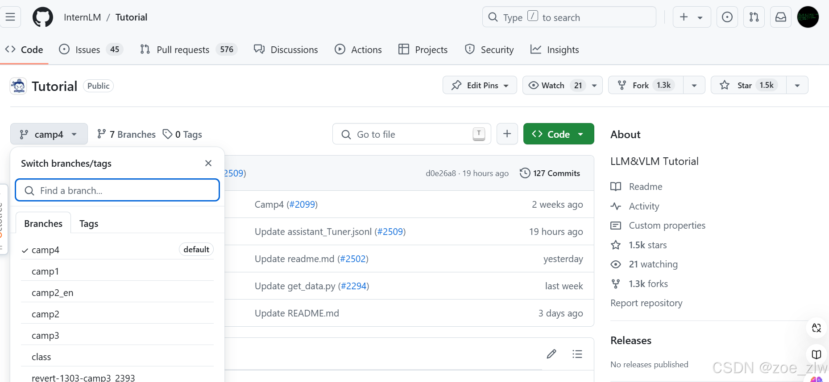Click the plus create-new icon in header
The width and height of the screenshot is (829, 382).
[x=684, y=17]
